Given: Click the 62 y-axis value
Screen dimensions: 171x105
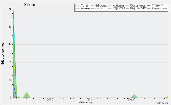Looking at the screenshot, I should click(10, 27).
